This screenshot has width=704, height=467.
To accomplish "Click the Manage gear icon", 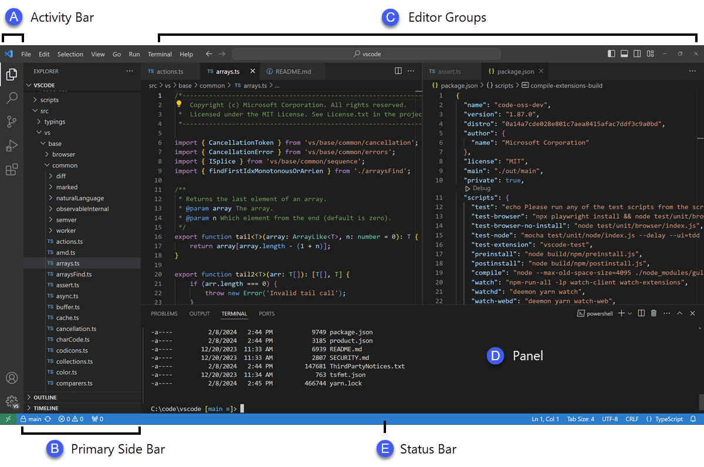I will coord(12,402).
